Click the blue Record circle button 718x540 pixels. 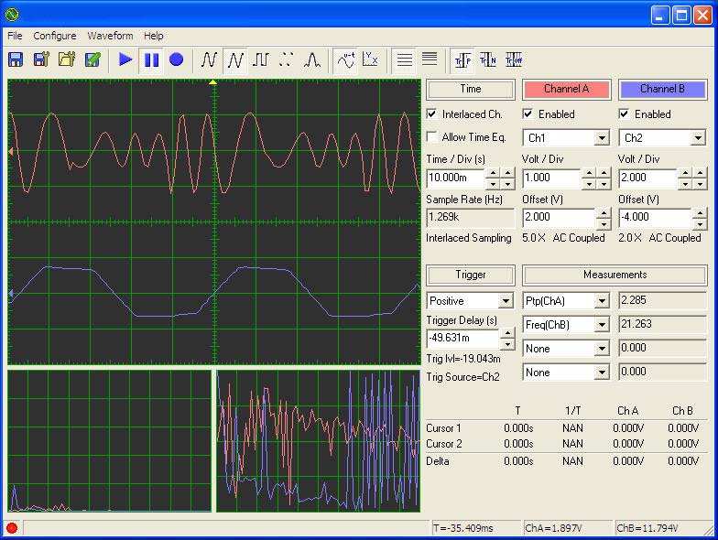[176, 59]
